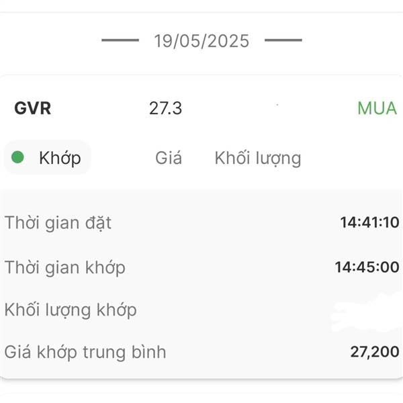Select the Khối lượng column header
The height and width of the screenshot is (403, 403).
(258, 159)
